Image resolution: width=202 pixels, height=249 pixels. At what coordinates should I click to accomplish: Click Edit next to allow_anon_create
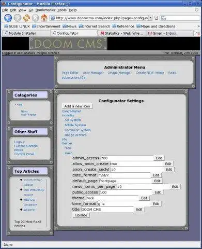pos(168,163)
